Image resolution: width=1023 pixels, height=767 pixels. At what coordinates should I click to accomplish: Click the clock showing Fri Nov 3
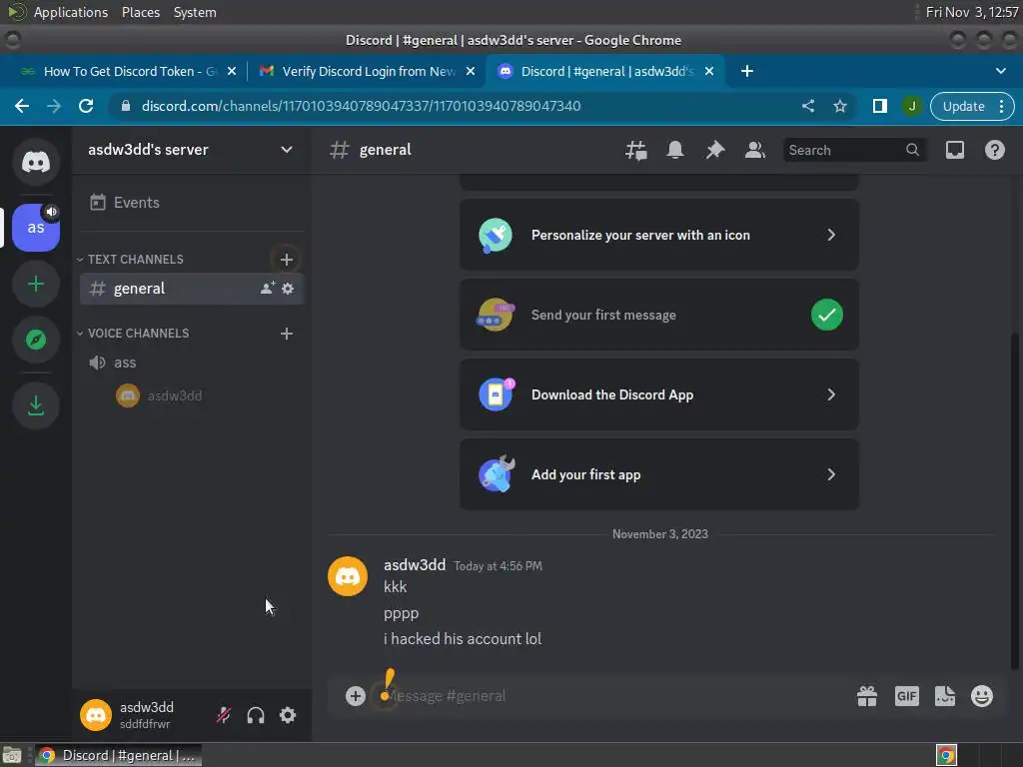pos(971,12)
